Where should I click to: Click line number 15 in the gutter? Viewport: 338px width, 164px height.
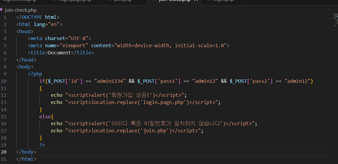click(x=4, y=117)
